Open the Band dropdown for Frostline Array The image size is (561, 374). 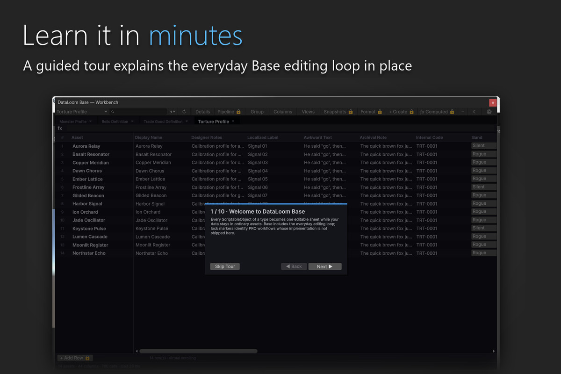click(484, 187)
